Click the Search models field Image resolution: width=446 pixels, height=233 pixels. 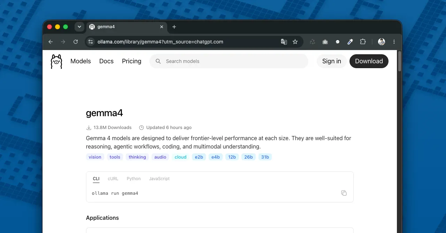pyautogui.click(x=229, y=61)
